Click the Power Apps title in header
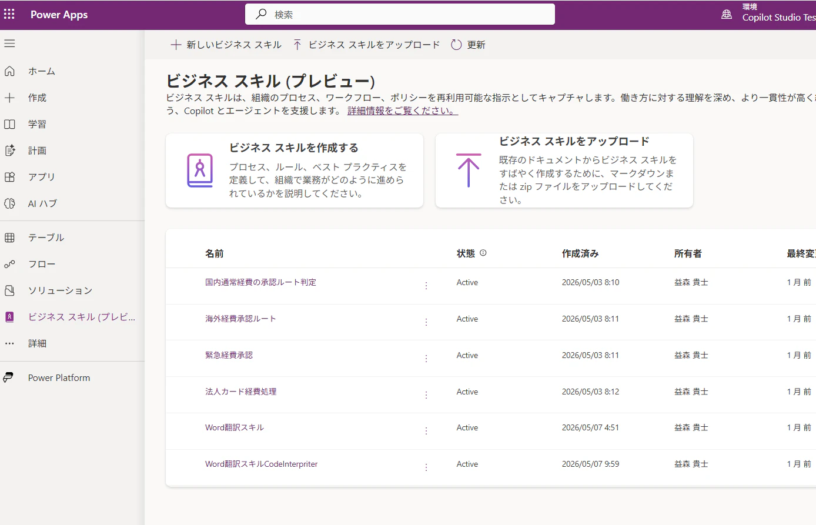This screenshot has height=525, width=816. 59,15
